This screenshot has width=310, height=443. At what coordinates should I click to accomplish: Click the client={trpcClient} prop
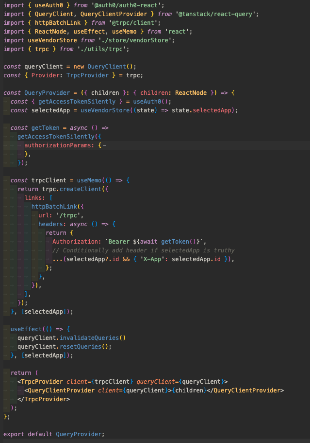[x=100, y=382]
